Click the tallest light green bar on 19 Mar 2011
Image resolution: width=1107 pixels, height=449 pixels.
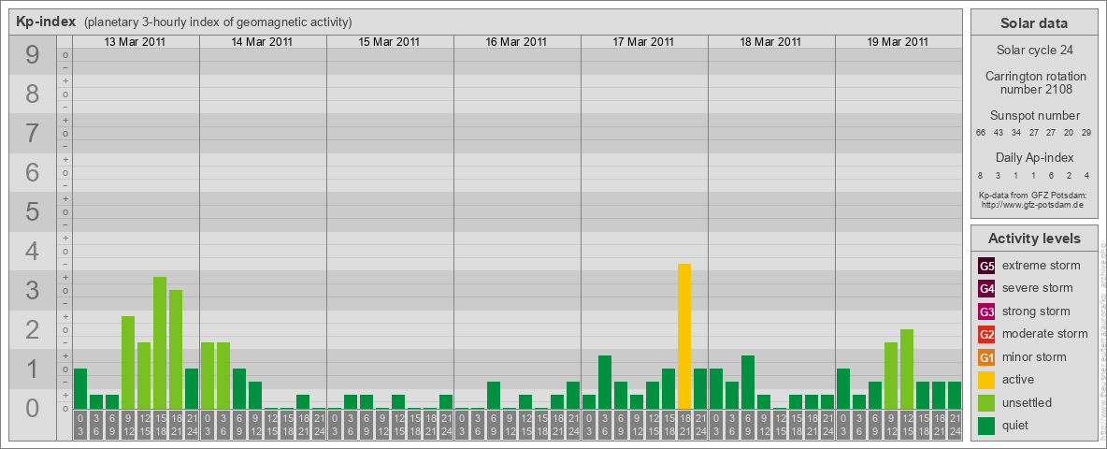(x=907, y=369)
